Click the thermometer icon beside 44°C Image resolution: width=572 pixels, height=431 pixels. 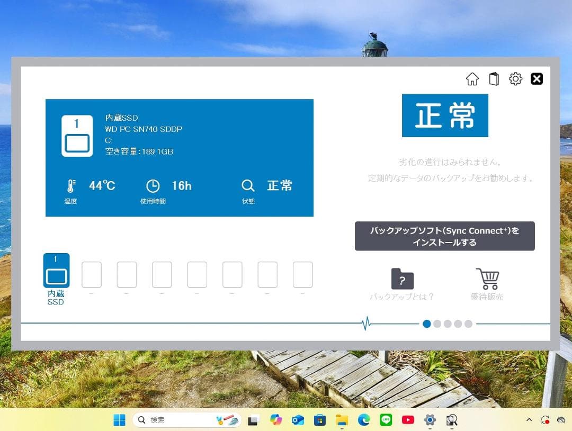click(x=70, y=185)
